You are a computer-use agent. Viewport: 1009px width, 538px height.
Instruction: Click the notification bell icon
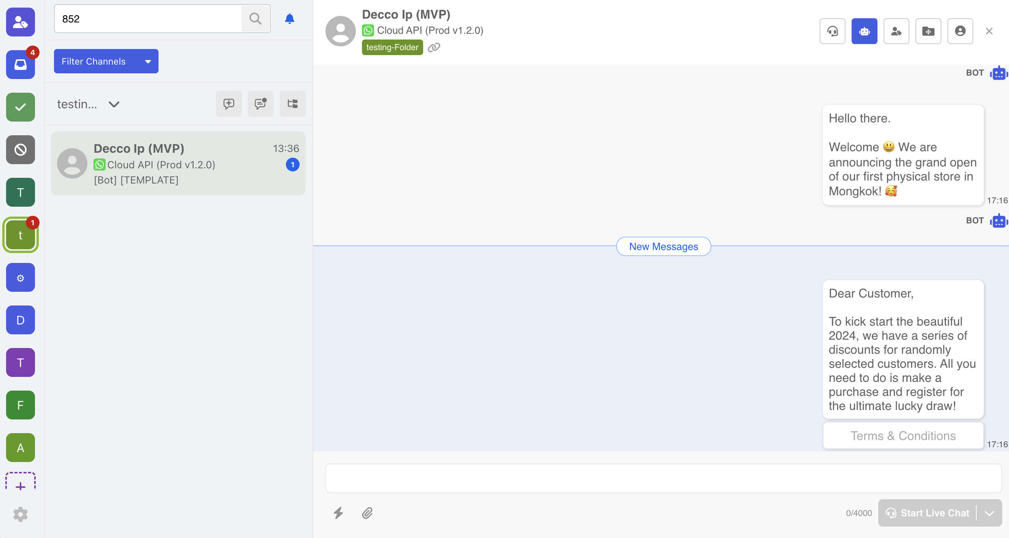pos(289,19)
